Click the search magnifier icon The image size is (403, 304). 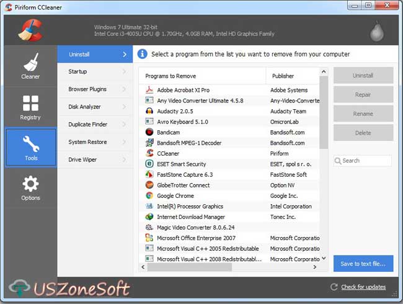tap(338, 161)
